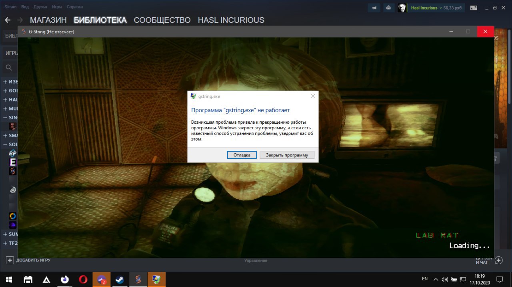Switch to the Steam taskbar icon

coord(120,279)
